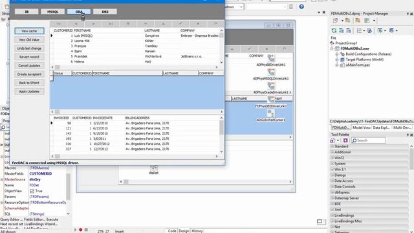This screenshot has width=414, height=233.
Task: Click the macro record red button
Action: click(x=80, y=230)
